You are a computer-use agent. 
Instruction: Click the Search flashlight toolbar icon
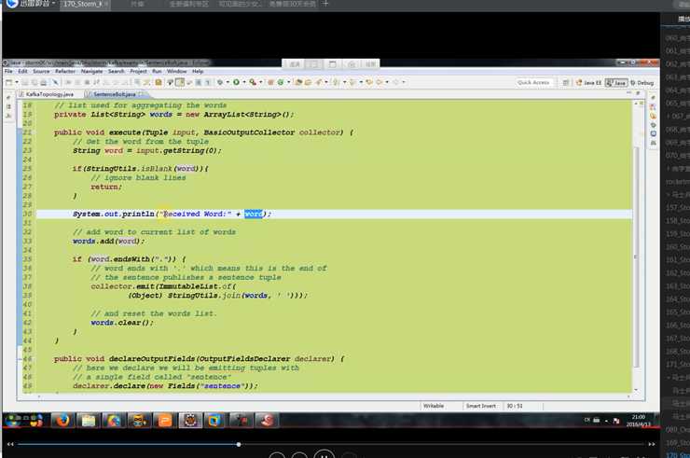[x=318, y=82]
